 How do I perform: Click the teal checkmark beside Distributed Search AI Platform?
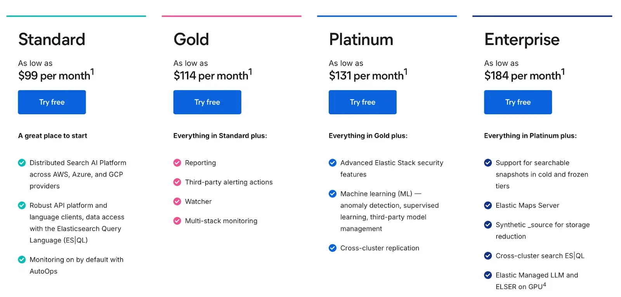pyautogui.click(x=22, y=163)
